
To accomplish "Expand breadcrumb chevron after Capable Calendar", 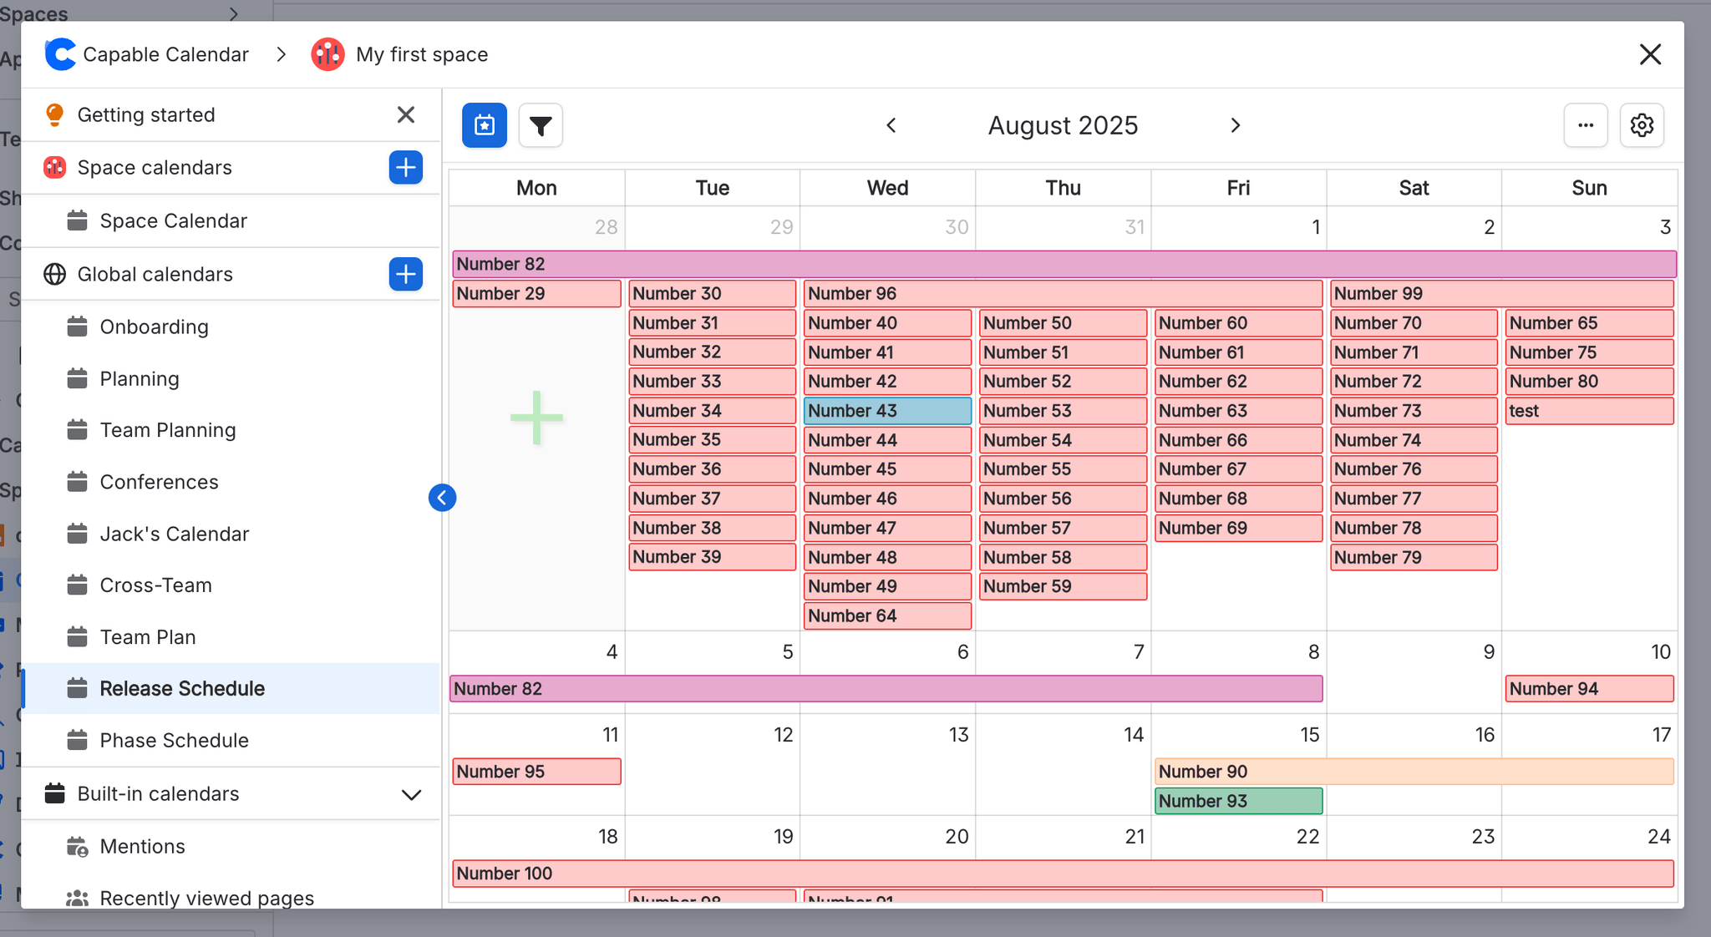I will pyautogui.click(x=282, y=54).
